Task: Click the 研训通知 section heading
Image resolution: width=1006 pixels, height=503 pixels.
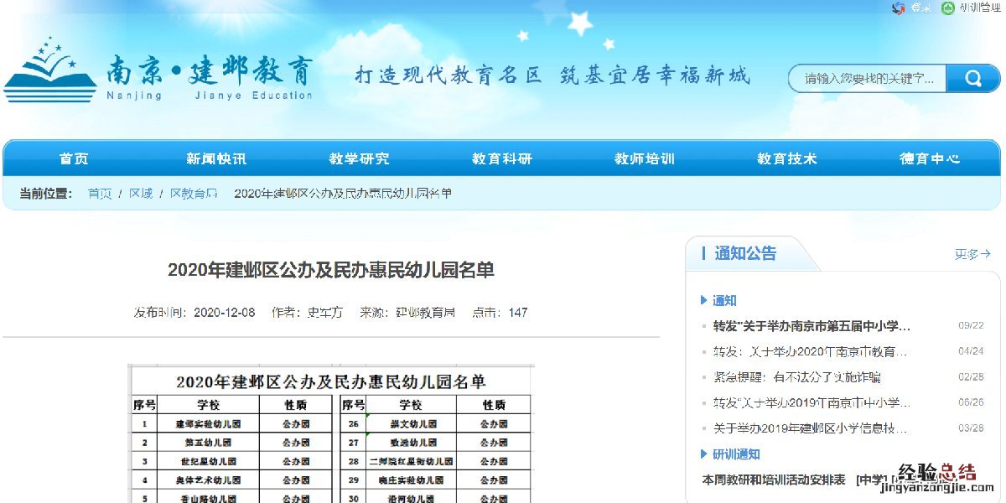Action: [736, 454]
